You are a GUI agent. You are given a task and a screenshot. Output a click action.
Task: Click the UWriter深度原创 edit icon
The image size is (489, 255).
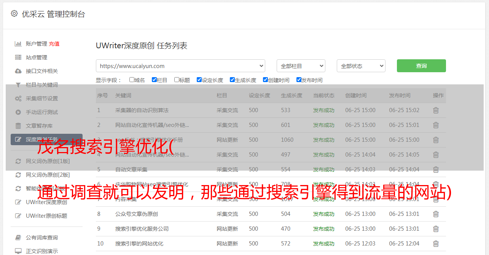(x=18, y=202)
